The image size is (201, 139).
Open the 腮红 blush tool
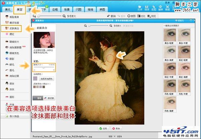10,34
